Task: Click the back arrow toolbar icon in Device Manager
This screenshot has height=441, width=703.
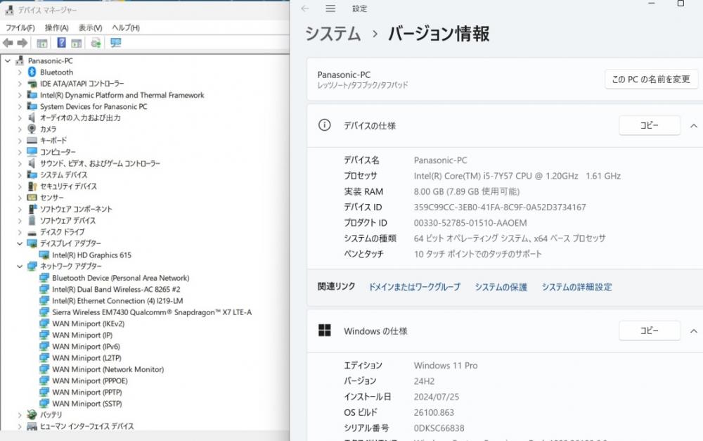Action: point(8,43)
